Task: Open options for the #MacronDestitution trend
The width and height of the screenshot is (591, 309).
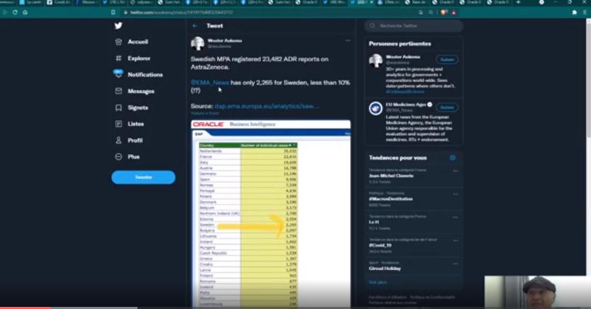Action: [456, 194]
